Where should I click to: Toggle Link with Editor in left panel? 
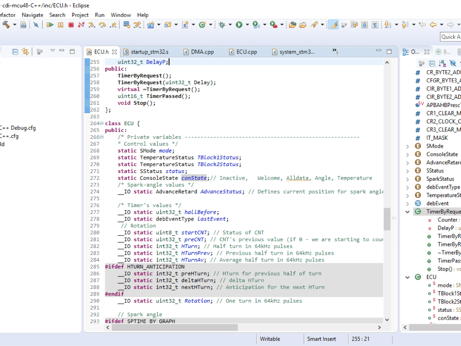25,52
